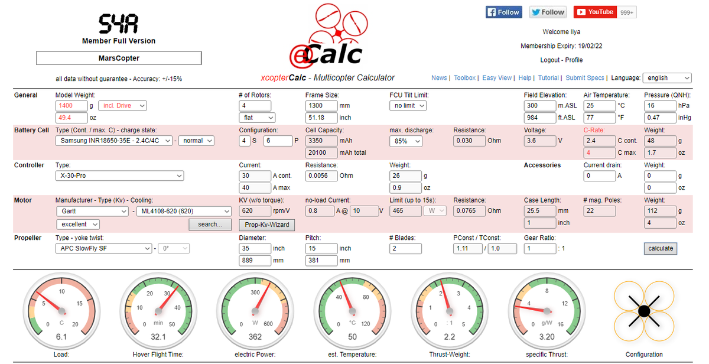709x364 pixels.
Task: Click the PConst 1.11 field
Action: (x=467, y=249)
